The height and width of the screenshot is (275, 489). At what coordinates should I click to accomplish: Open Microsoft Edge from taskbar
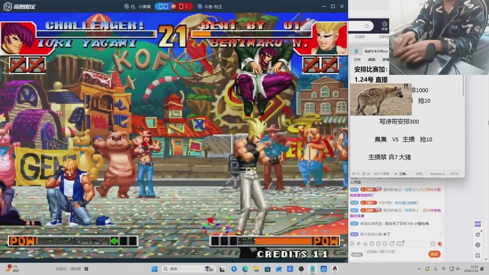point(245,269)
